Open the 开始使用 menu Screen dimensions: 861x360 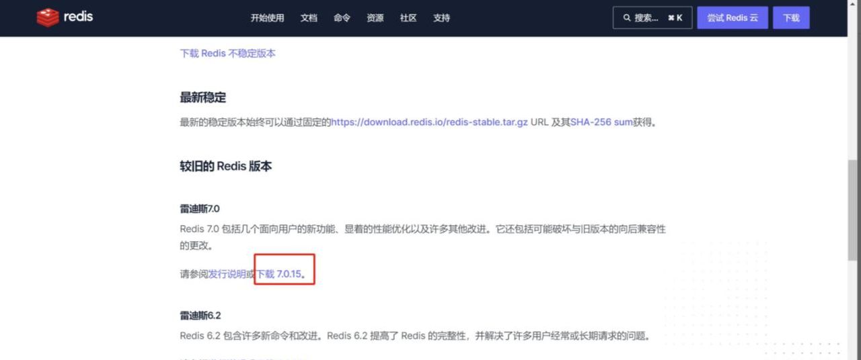(268, 18)
